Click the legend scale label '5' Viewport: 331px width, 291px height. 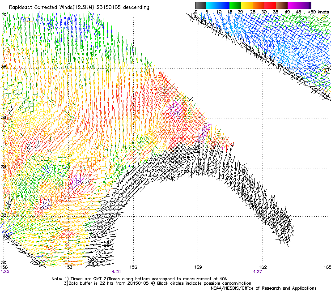point(207,12)
